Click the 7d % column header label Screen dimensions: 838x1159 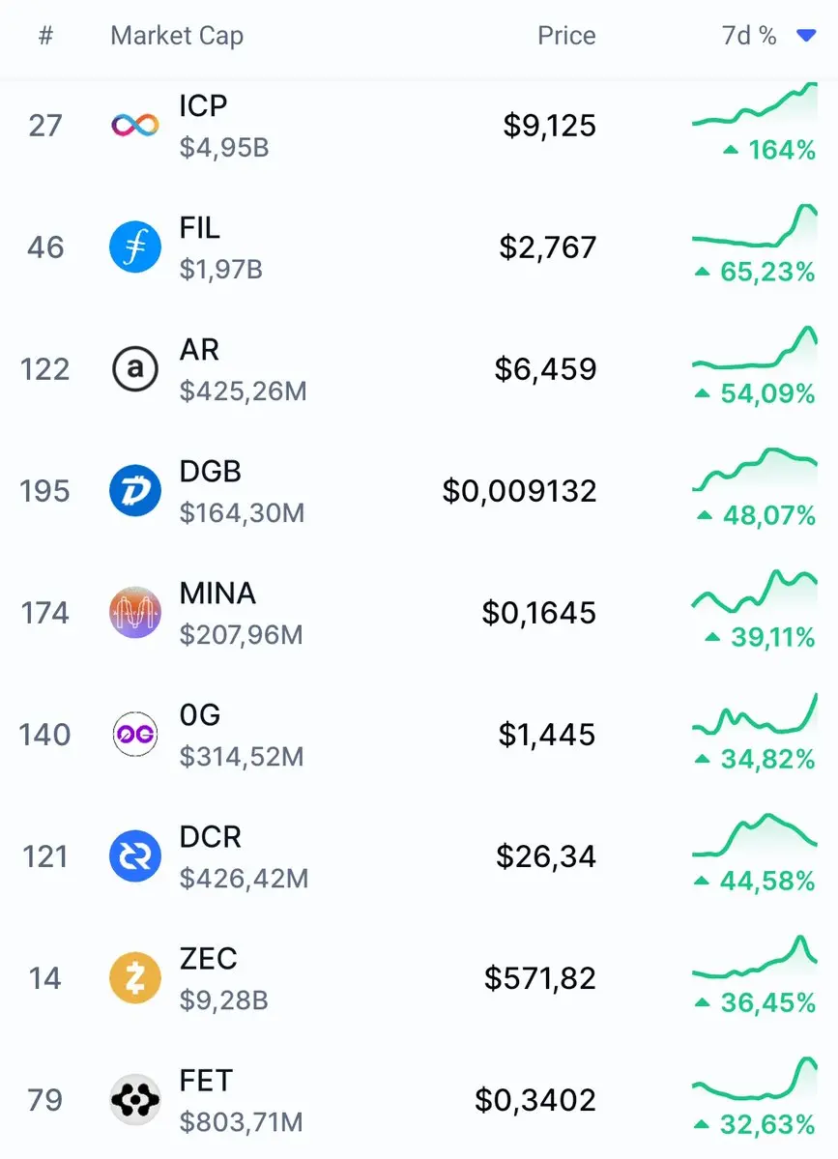click(749, 36)
